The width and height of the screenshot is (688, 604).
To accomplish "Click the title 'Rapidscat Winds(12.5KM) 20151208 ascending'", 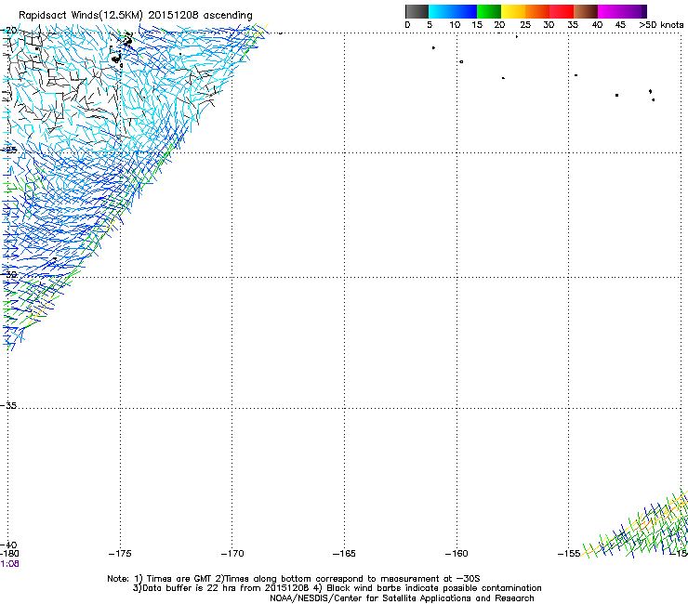I will click(x=136, y=16).
